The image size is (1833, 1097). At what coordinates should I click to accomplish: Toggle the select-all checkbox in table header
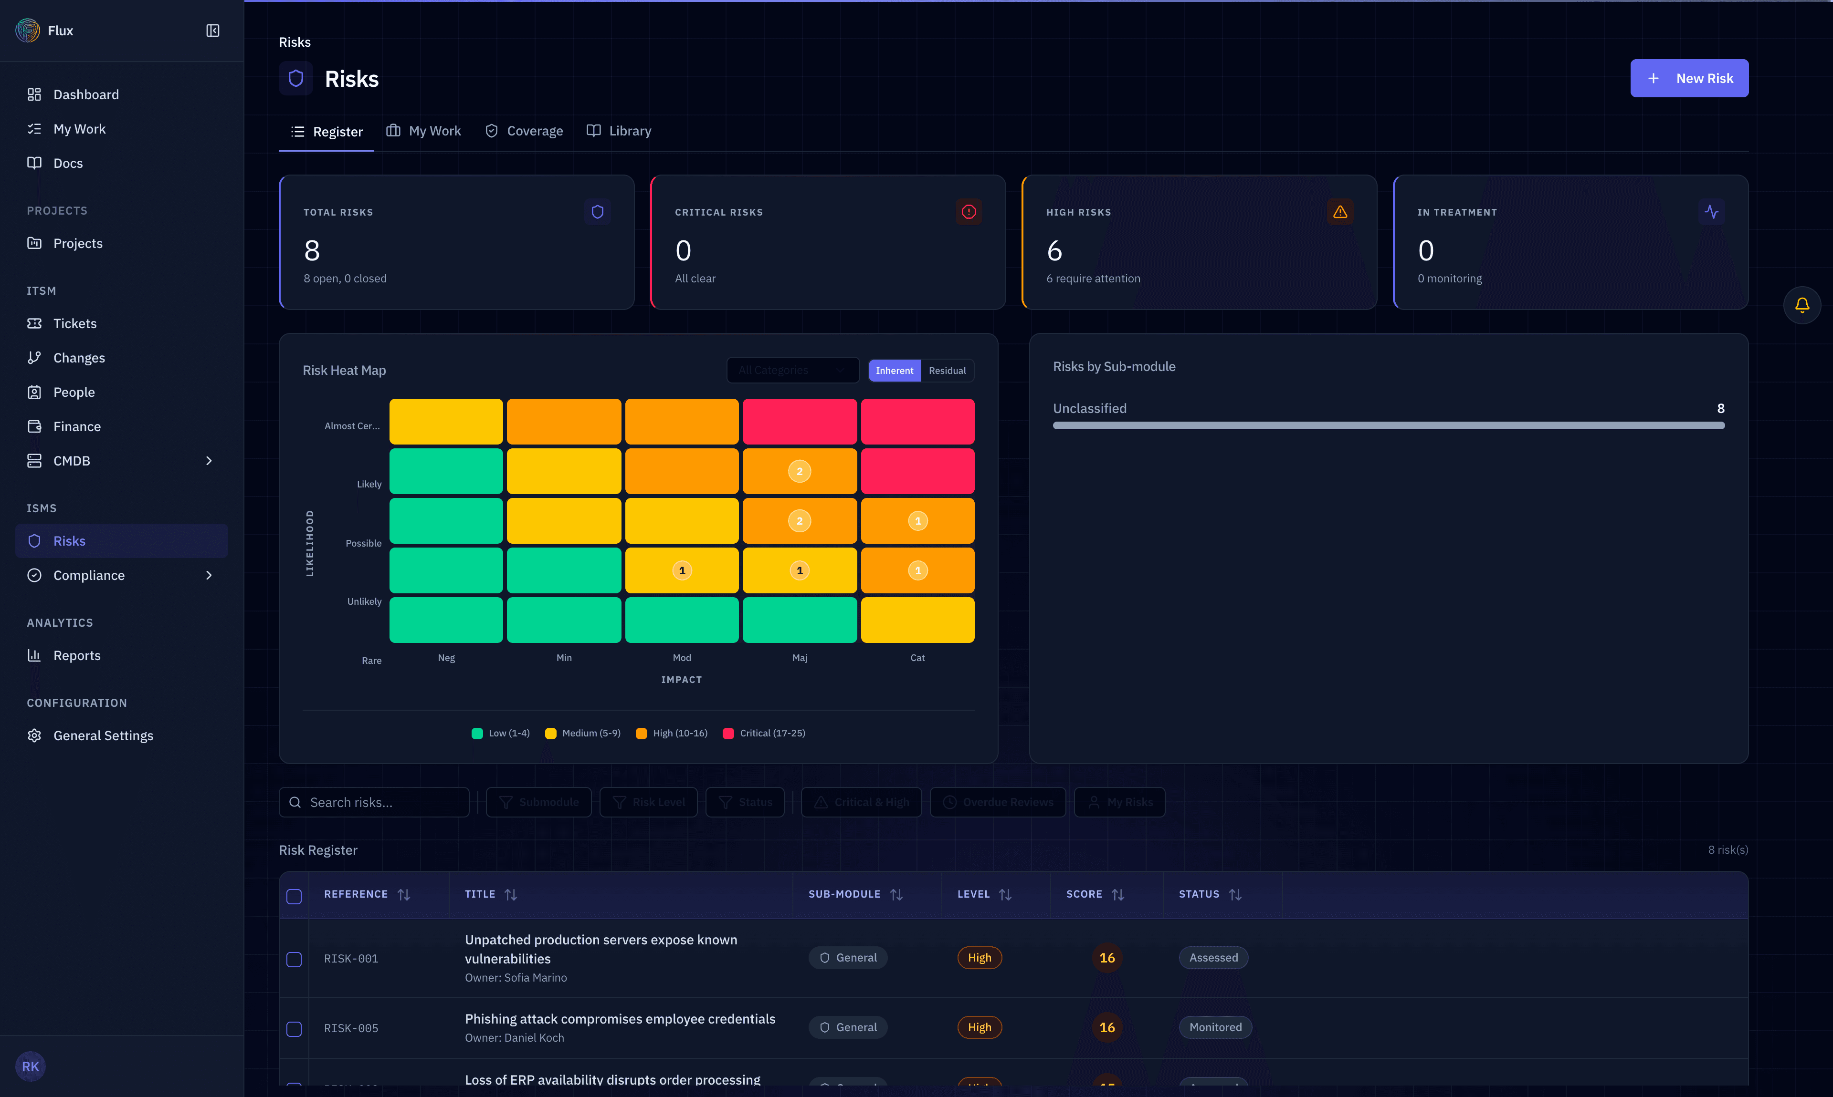click(x=294, y=896)
